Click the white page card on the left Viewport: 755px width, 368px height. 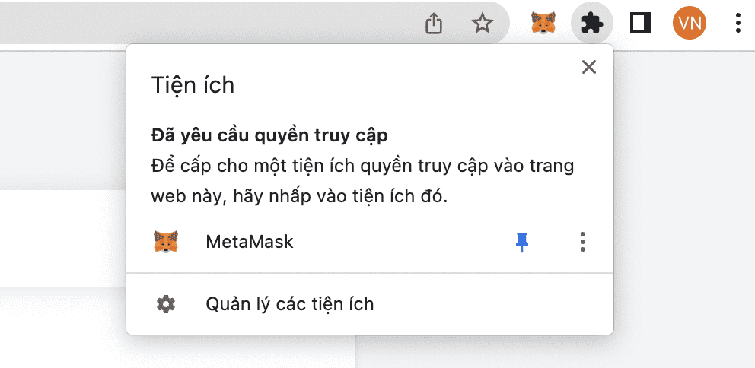(61, 237)
